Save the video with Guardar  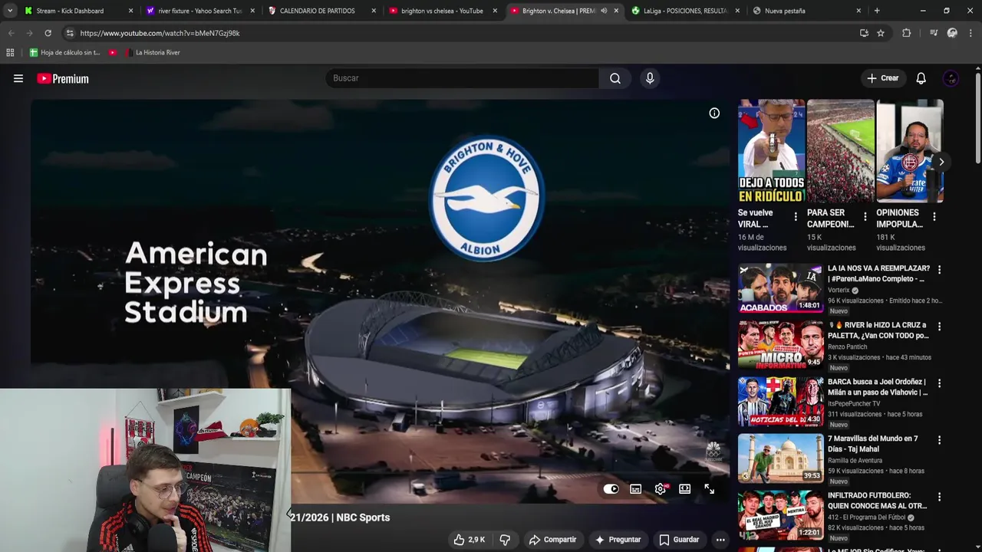point(679,540)
